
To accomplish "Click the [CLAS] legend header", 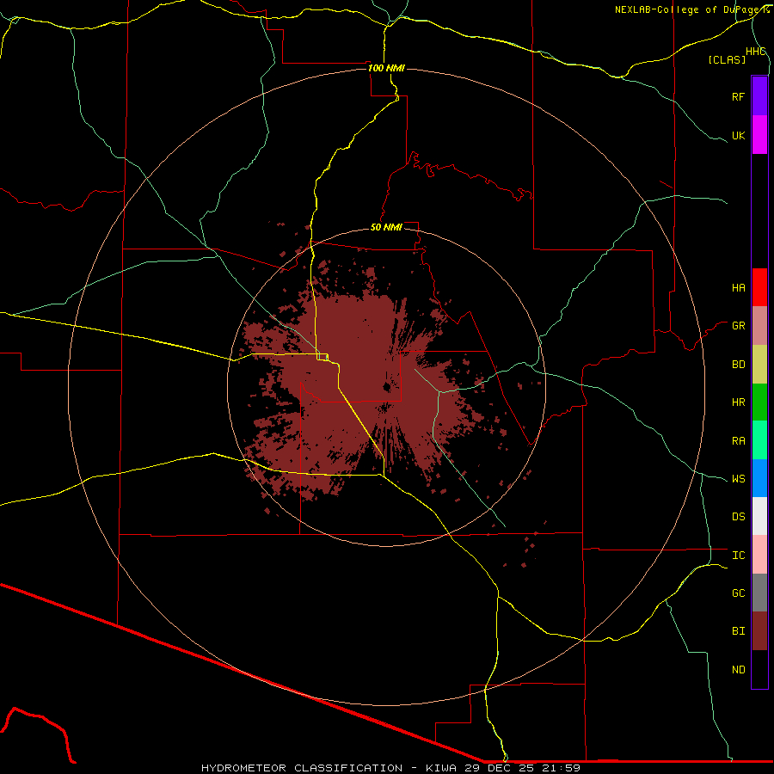I will [727, 59].
